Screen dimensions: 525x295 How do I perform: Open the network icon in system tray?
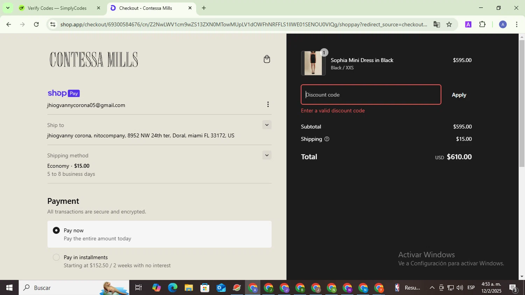click(450, 288)
